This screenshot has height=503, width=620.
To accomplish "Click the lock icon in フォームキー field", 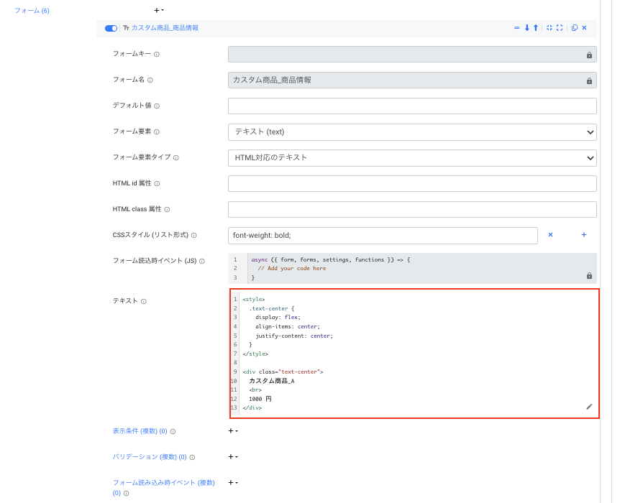I will coord(589,55).
